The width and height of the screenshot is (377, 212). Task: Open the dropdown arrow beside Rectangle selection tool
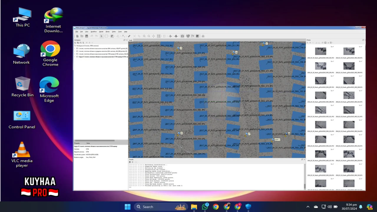point(109,36)
